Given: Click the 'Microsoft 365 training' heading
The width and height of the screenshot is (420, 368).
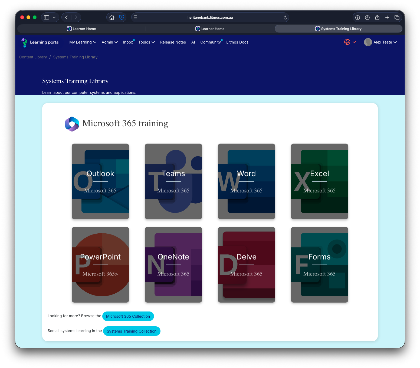Looking at the screenshot, I should (x=125, y=123).
